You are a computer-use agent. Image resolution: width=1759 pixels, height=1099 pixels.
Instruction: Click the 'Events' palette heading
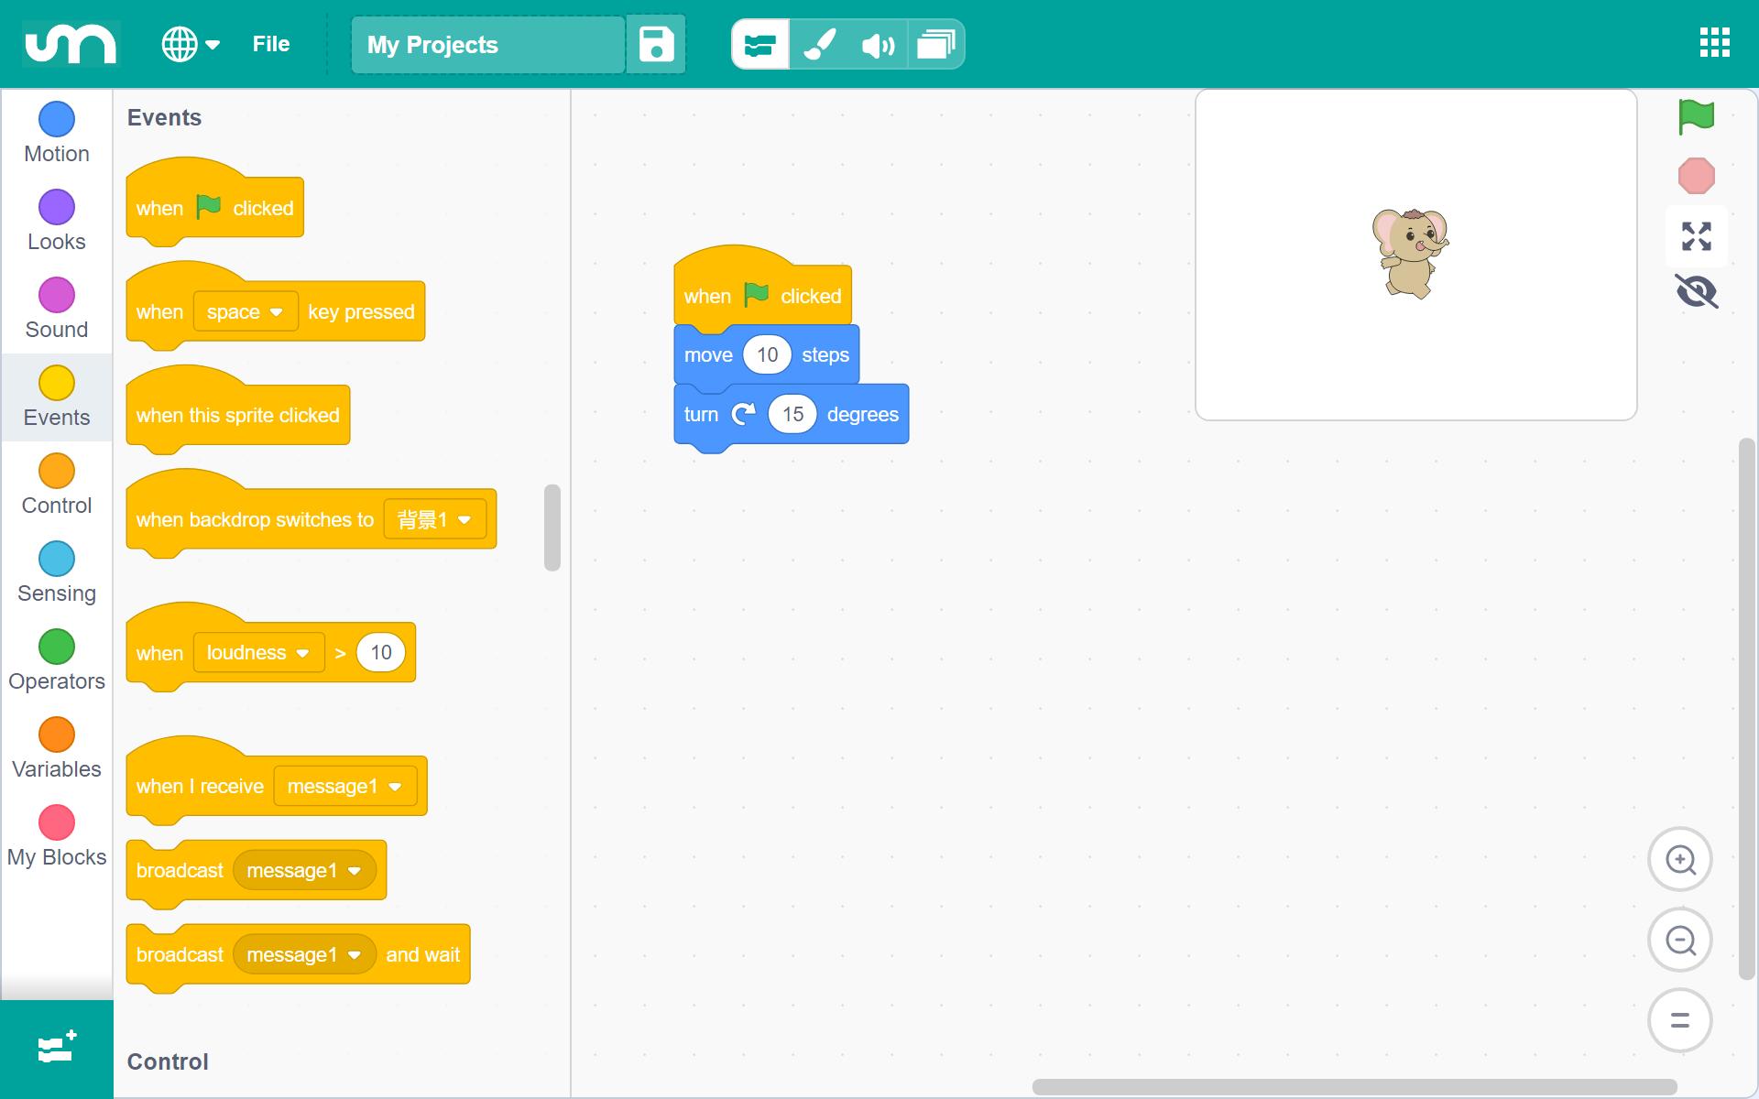[x=164, y=118]
